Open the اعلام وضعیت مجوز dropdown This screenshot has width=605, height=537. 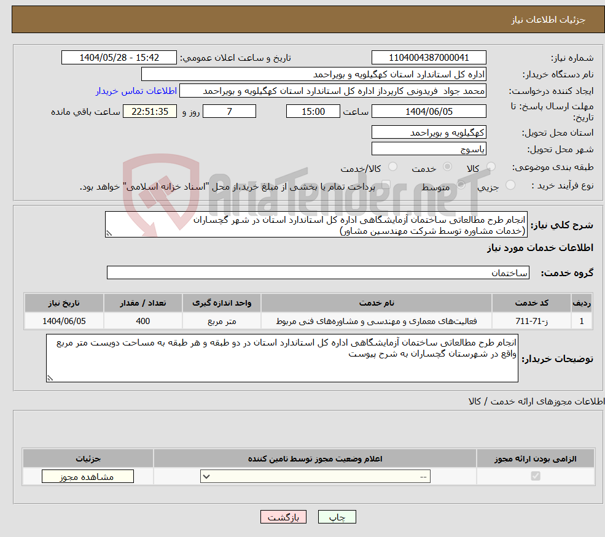314,476
